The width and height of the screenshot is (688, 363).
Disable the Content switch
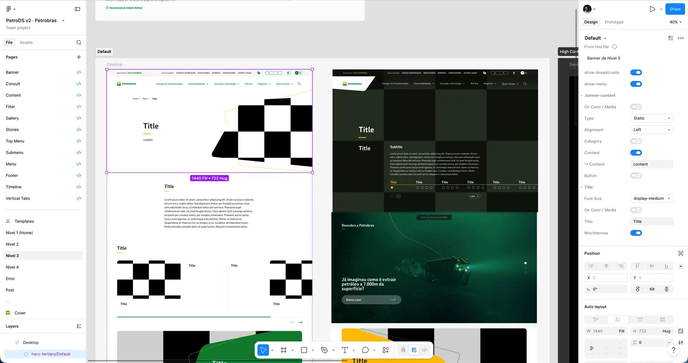click(x=636, y=153)
